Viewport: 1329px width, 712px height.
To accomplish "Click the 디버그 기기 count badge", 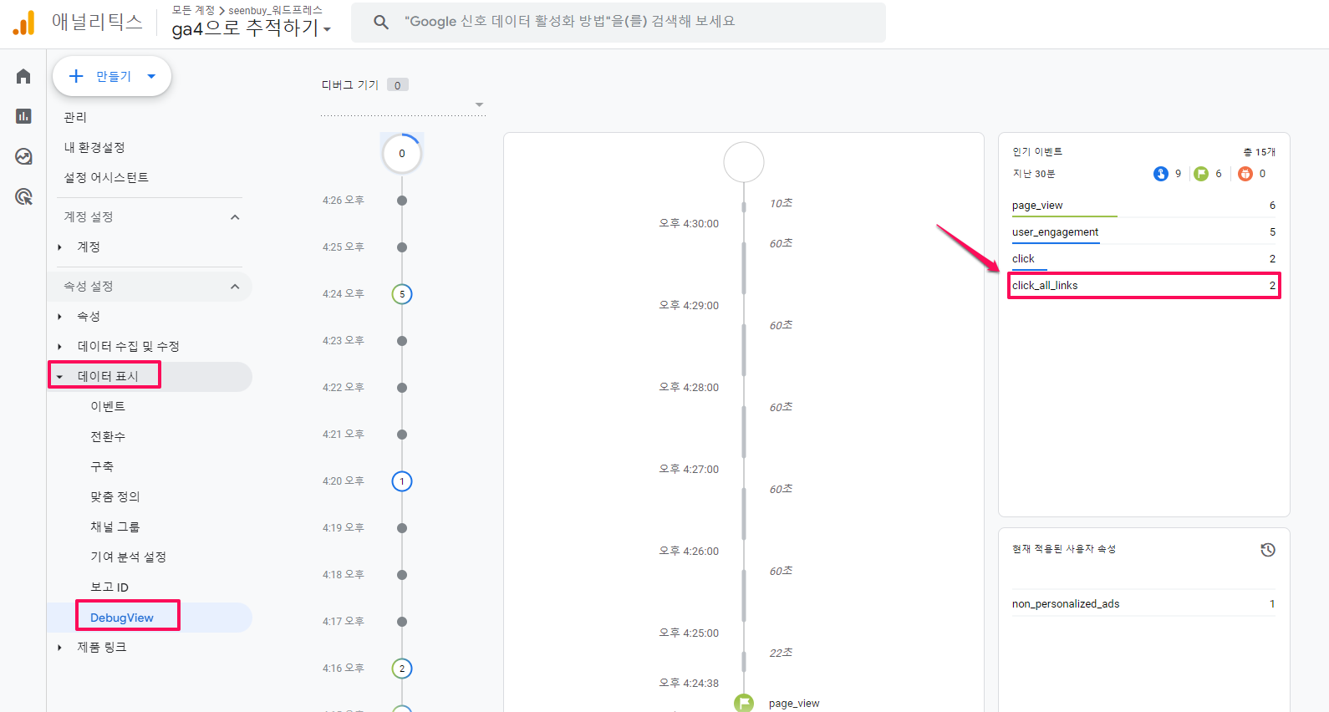I will pos(398,85).
